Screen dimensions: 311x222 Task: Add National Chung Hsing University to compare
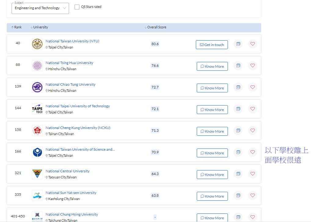tap(238, 217)
